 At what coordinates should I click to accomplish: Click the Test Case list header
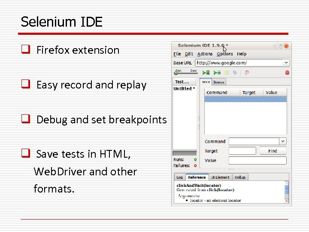click(184, 82)
